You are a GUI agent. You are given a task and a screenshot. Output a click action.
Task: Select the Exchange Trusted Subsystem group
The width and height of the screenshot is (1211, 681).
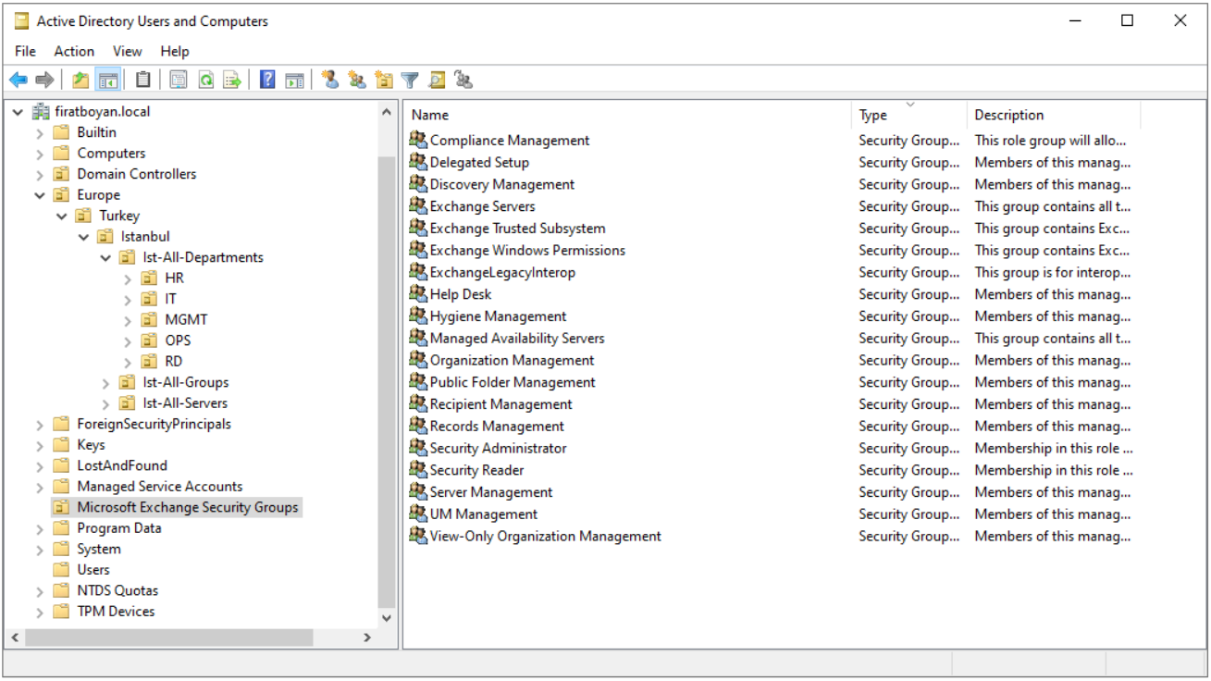click(x=517, y=228)
